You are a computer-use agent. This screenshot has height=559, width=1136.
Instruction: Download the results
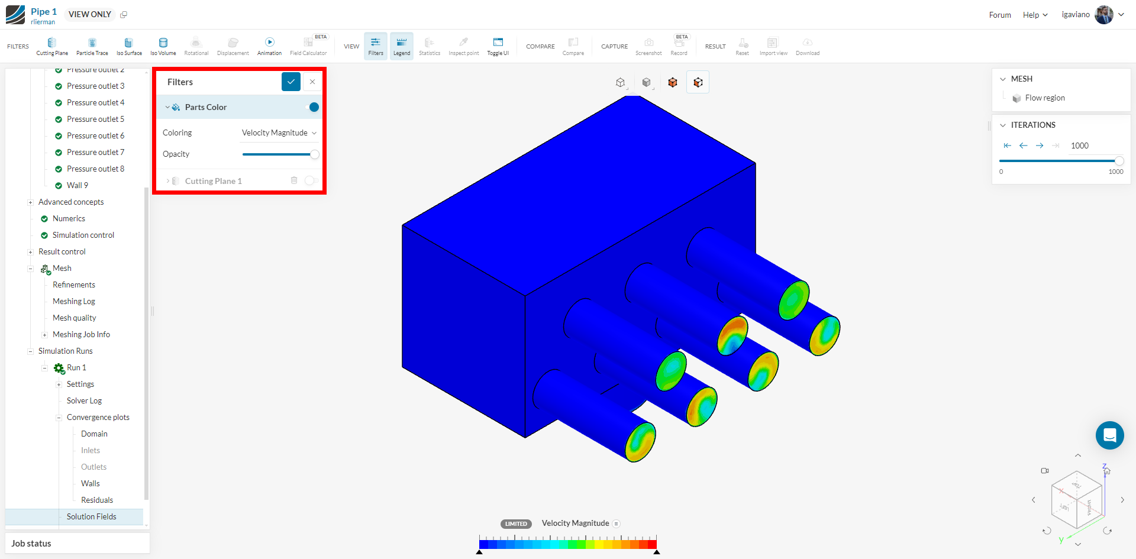pos(808,46)
